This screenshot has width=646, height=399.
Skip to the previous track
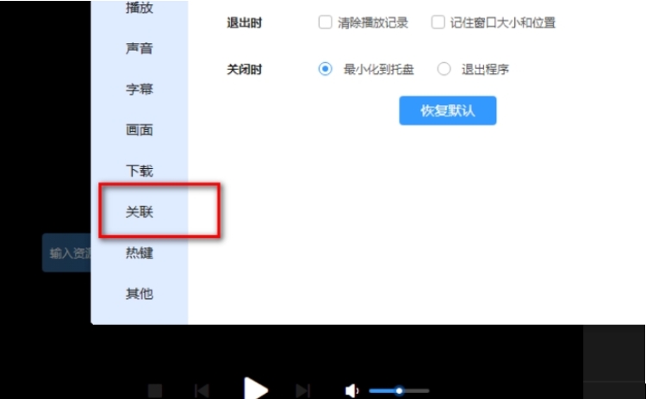click(x=202, y=390)
